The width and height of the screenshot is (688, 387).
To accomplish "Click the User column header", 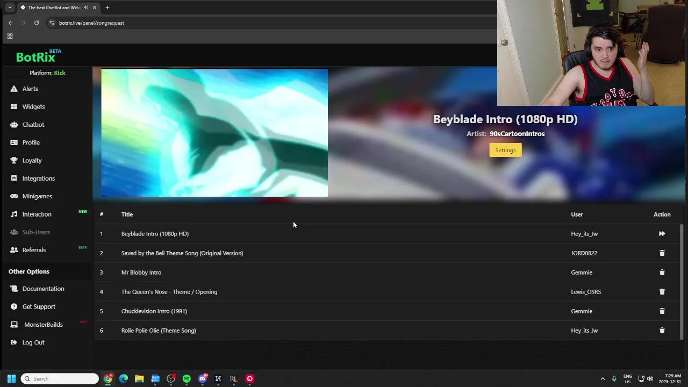I will pos(577,214).
